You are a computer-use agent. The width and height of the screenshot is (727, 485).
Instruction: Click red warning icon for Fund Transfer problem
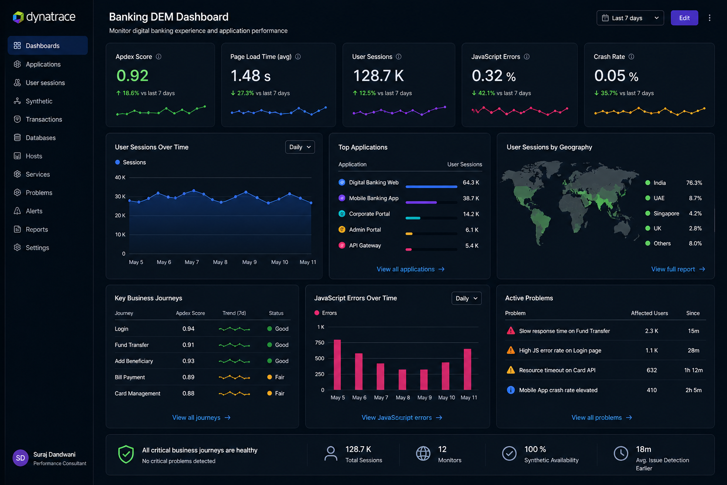point(511,331)
